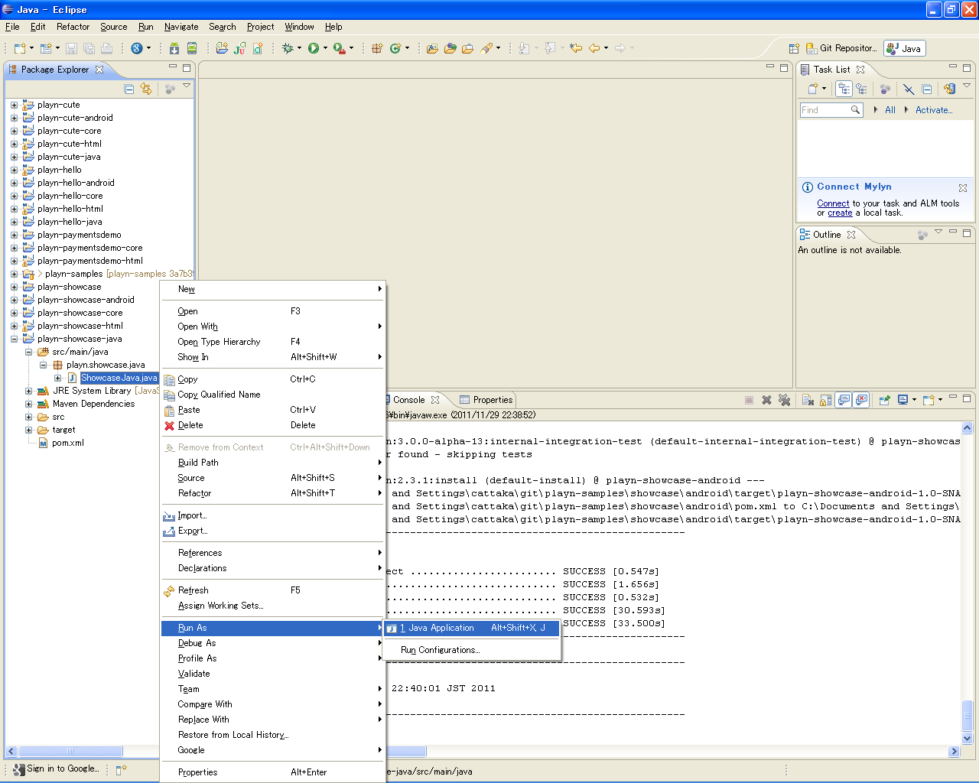Click the Synchronize Changed icon in Task List
This screenshot has height=783, width=979.
[949, 89]
